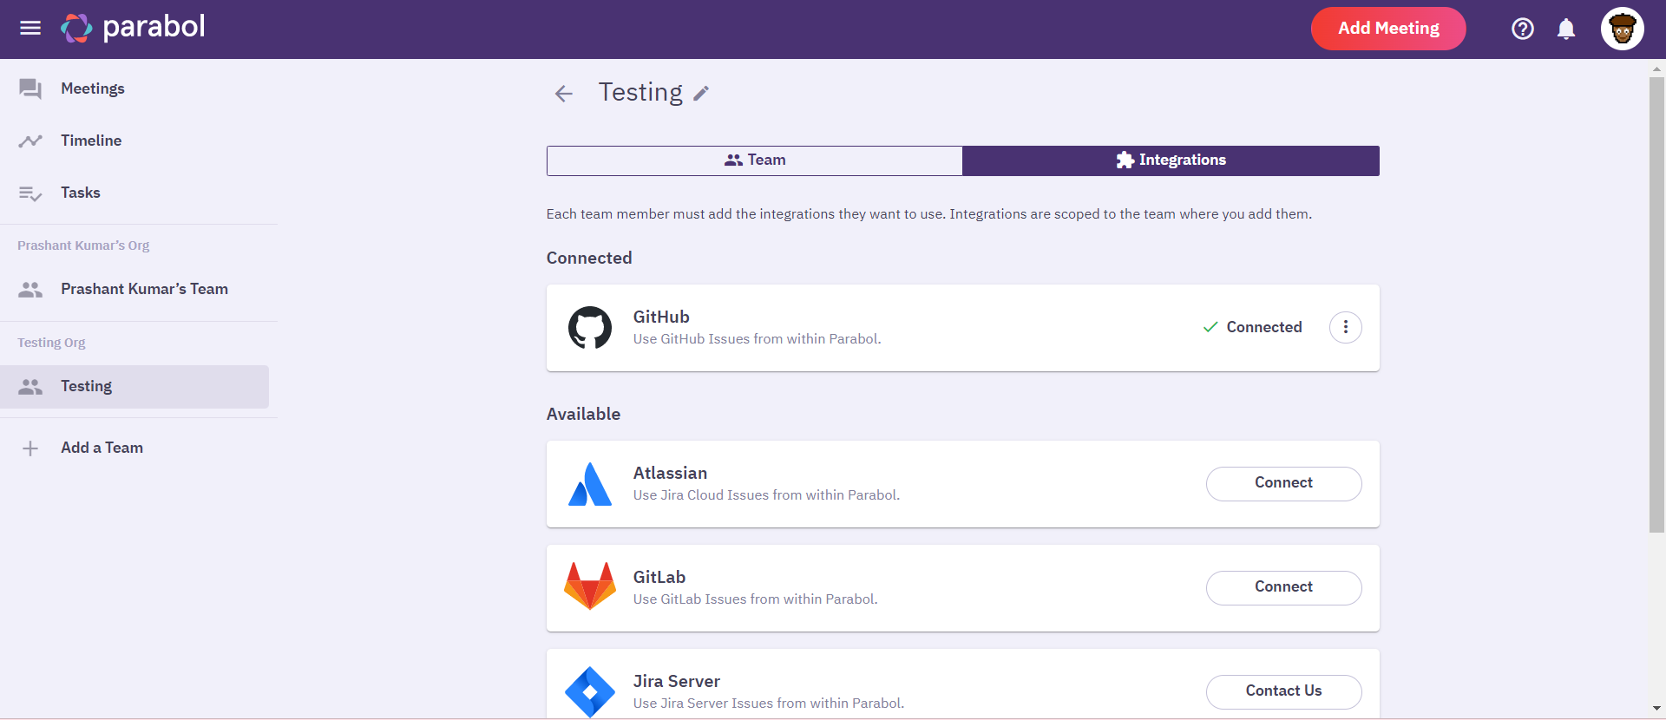Edit the Testing team name pencil
The image size is (1666, 720).
[701, 94]
